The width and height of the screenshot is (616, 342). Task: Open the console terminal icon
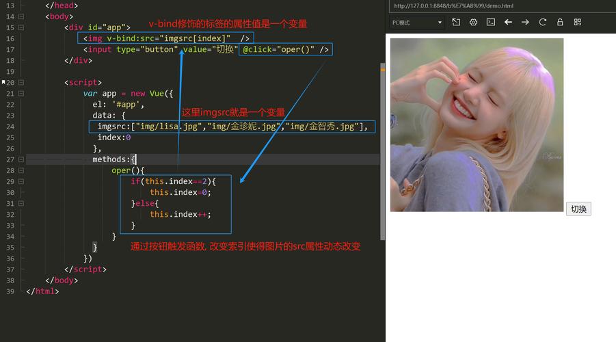(x=491, y=22)
